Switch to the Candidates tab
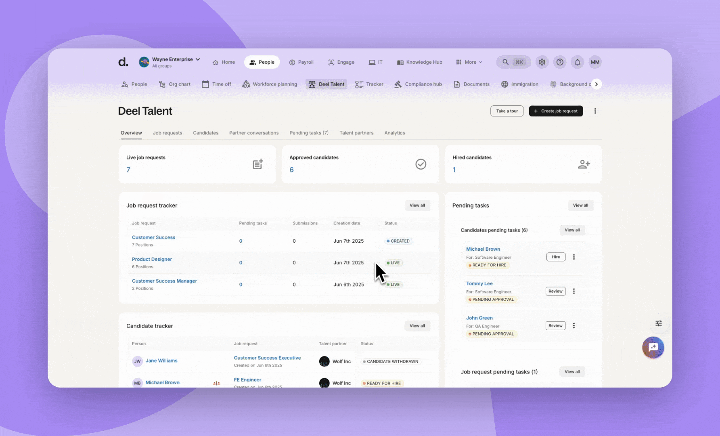 pyautogui.click(x=205, y=133)
